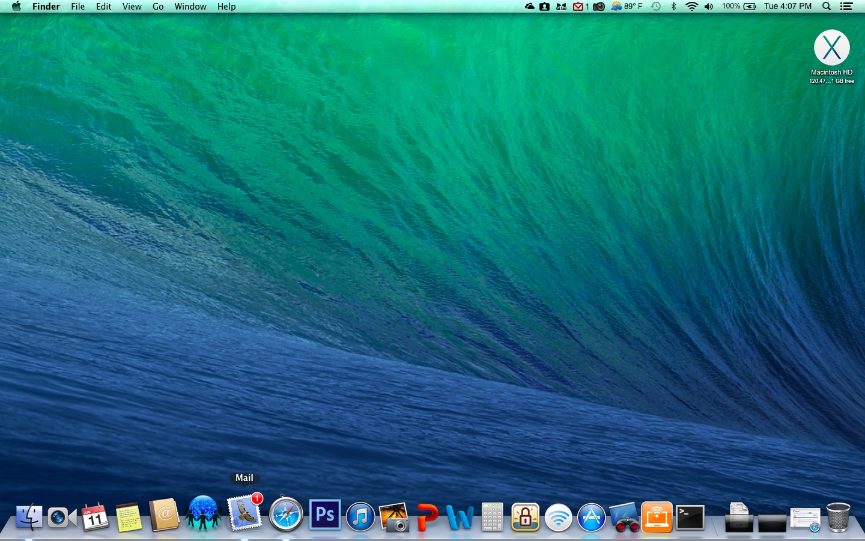Open Time Machine menu bar icon
865x541 pixels.
point(656,7)
